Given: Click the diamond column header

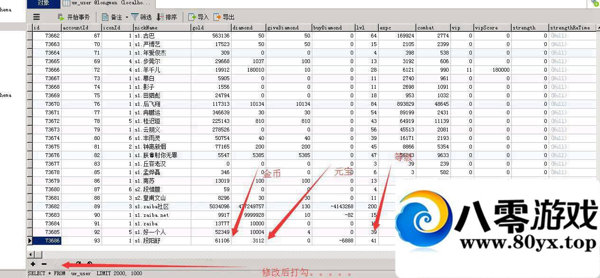Looking at the screenshot, I should coord(248,28).
